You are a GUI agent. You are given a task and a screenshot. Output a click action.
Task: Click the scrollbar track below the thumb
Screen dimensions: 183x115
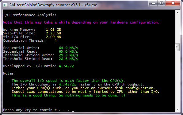click(177, 79)
